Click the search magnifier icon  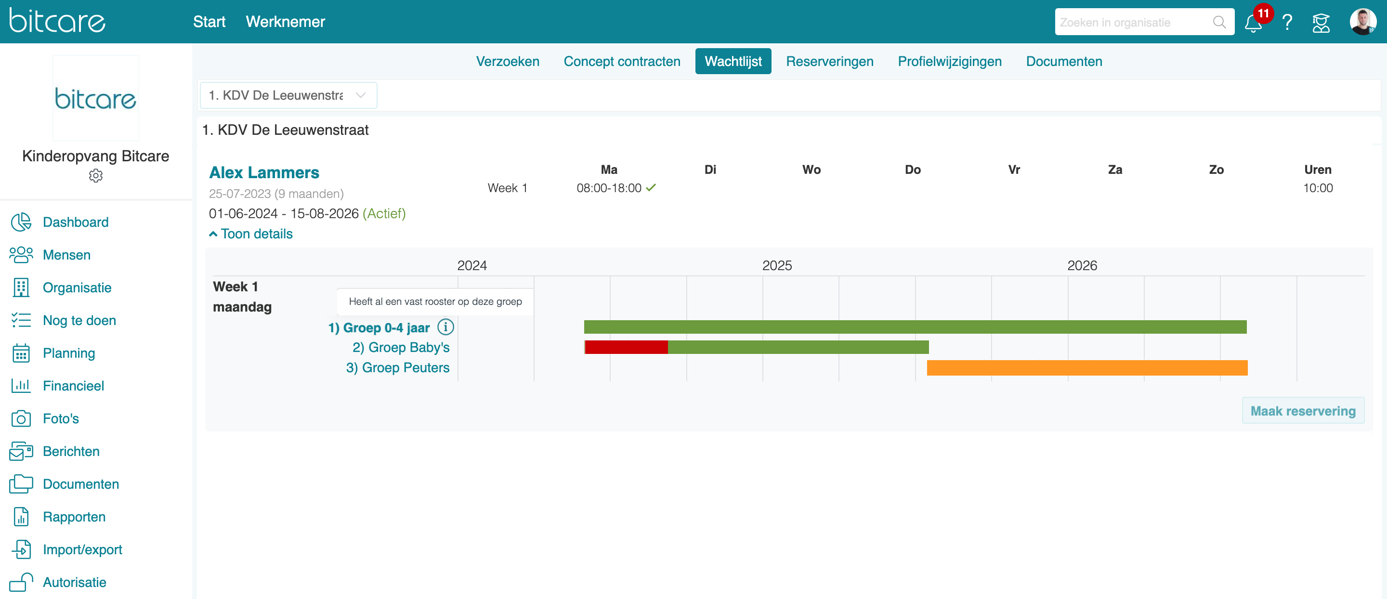pos(1219,22)
